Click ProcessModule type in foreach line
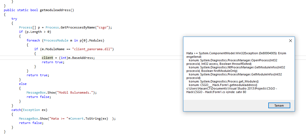 pos(56,41)
